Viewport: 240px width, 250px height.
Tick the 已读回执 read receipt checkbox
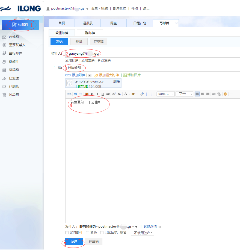[x=102, y=233]
